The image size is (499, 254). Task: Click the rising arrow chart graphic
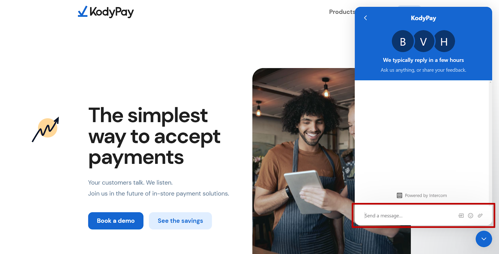pyautogui.click(x=46, y=129)
